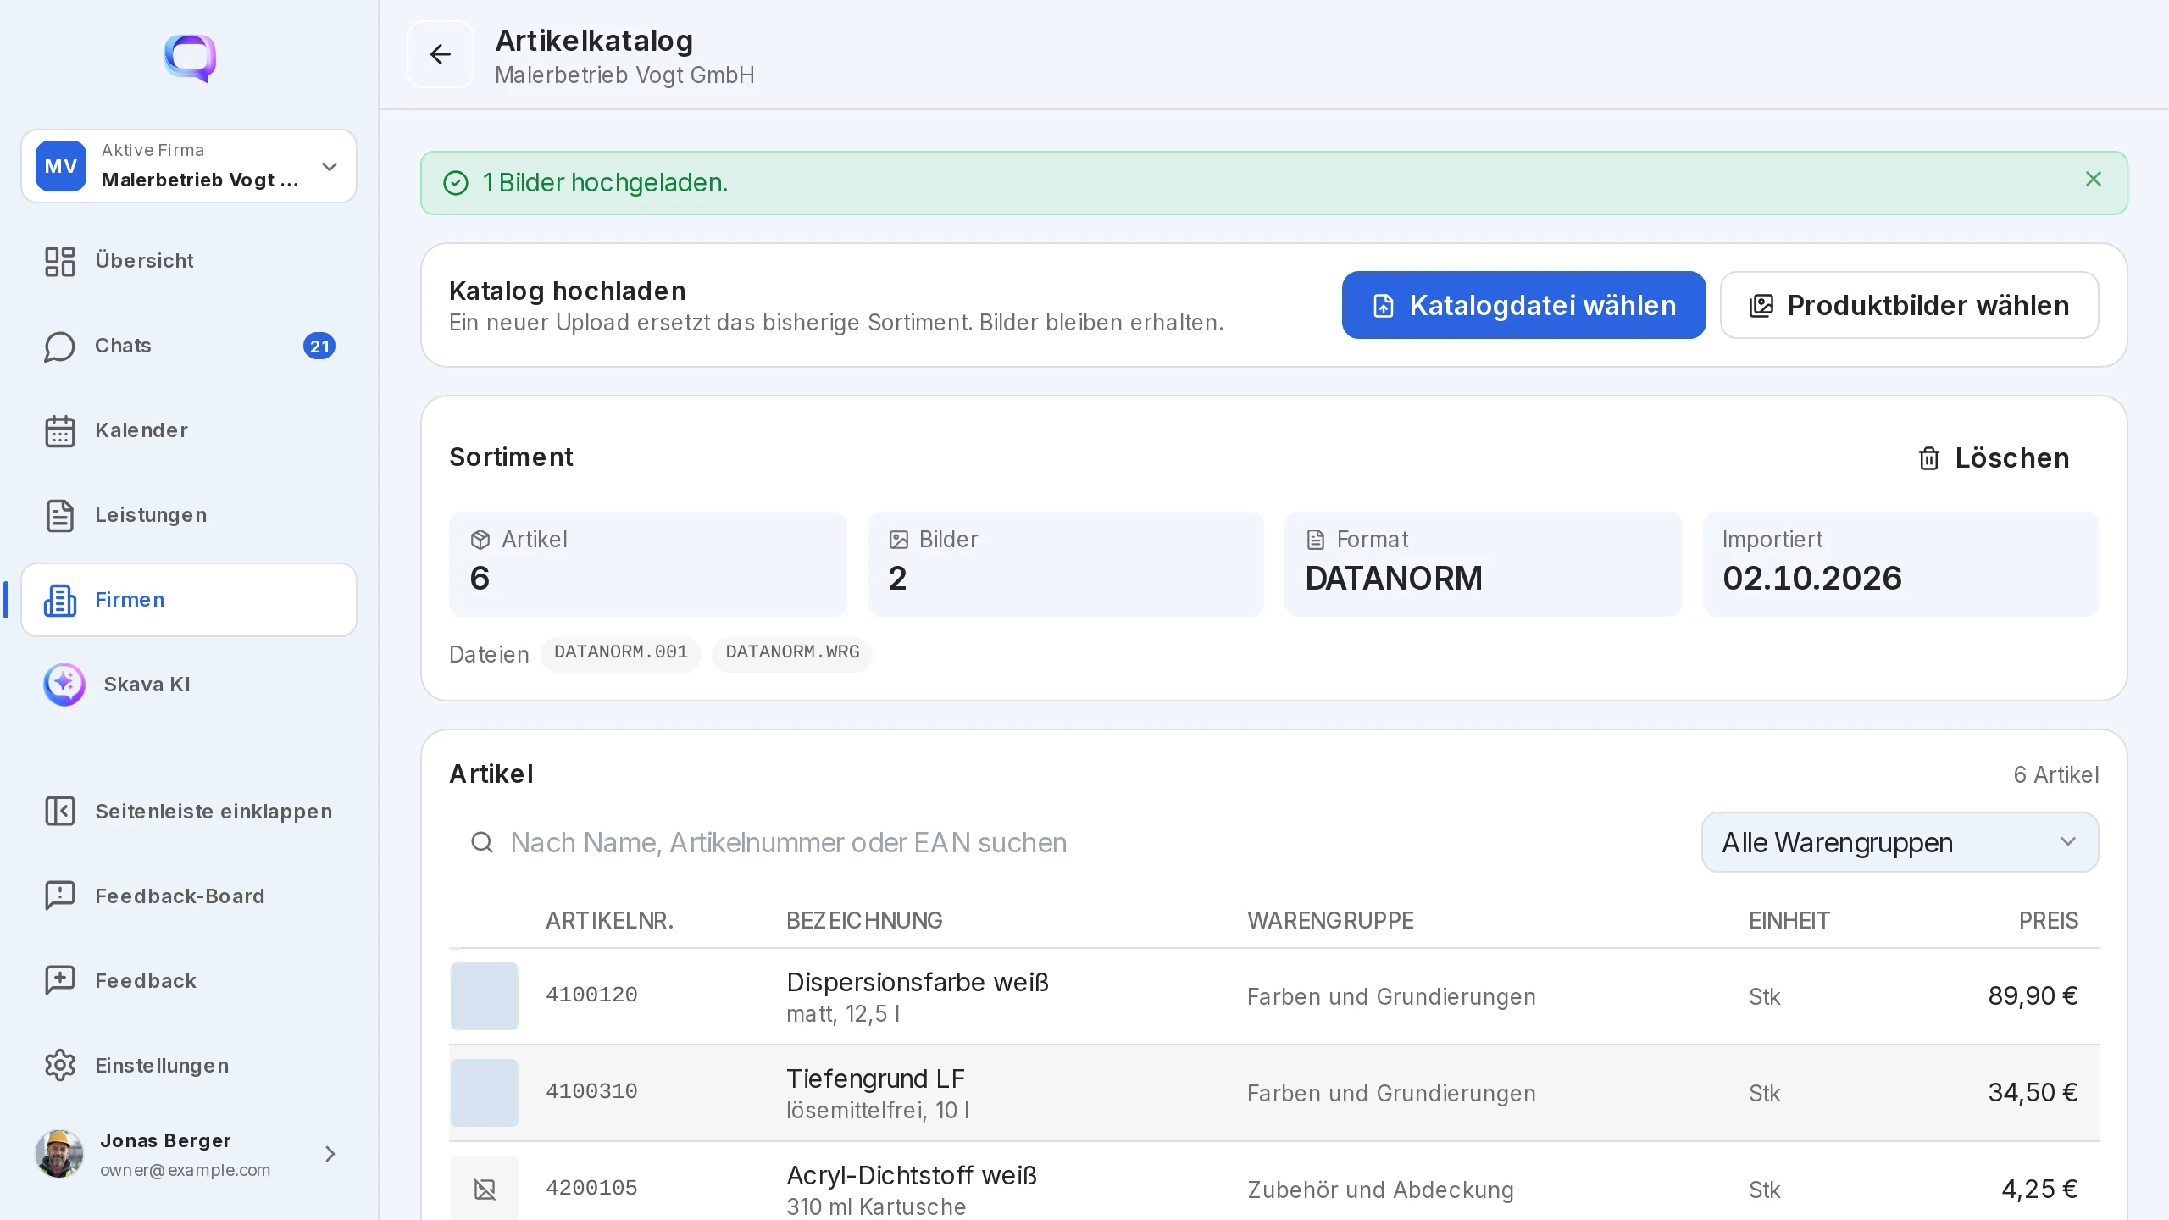Image resolution: width=2169 pixels, height=1220 pixels.
Task: Click the search magnifier icon
Action: (x=482, y=842)
